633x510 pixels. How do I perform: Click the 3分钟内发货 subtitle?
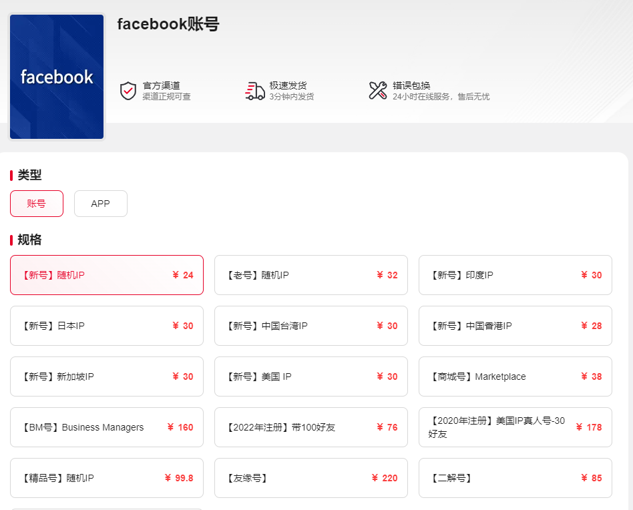point(292,96)
